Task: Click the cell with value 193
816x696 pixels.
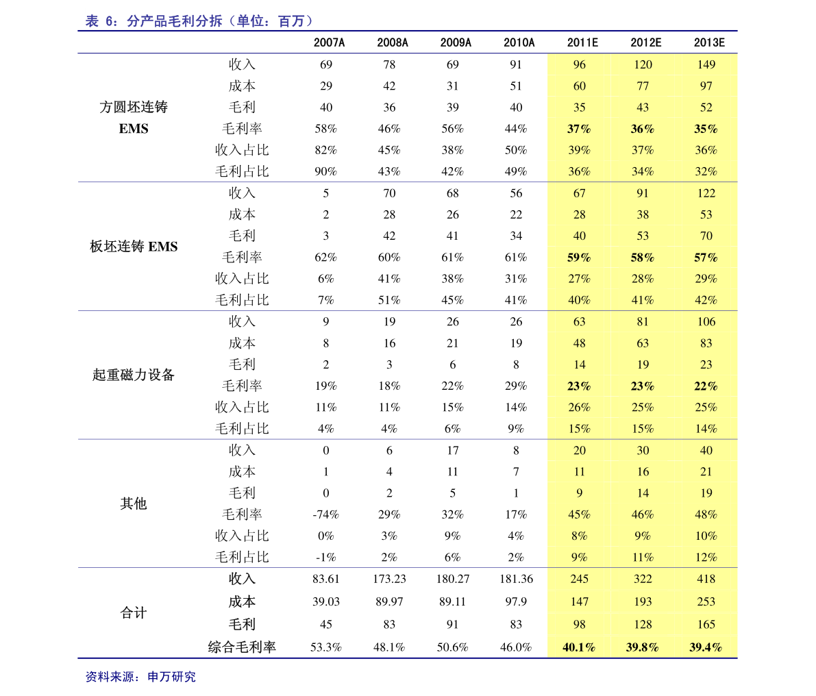Action: (x=642, y=601)
